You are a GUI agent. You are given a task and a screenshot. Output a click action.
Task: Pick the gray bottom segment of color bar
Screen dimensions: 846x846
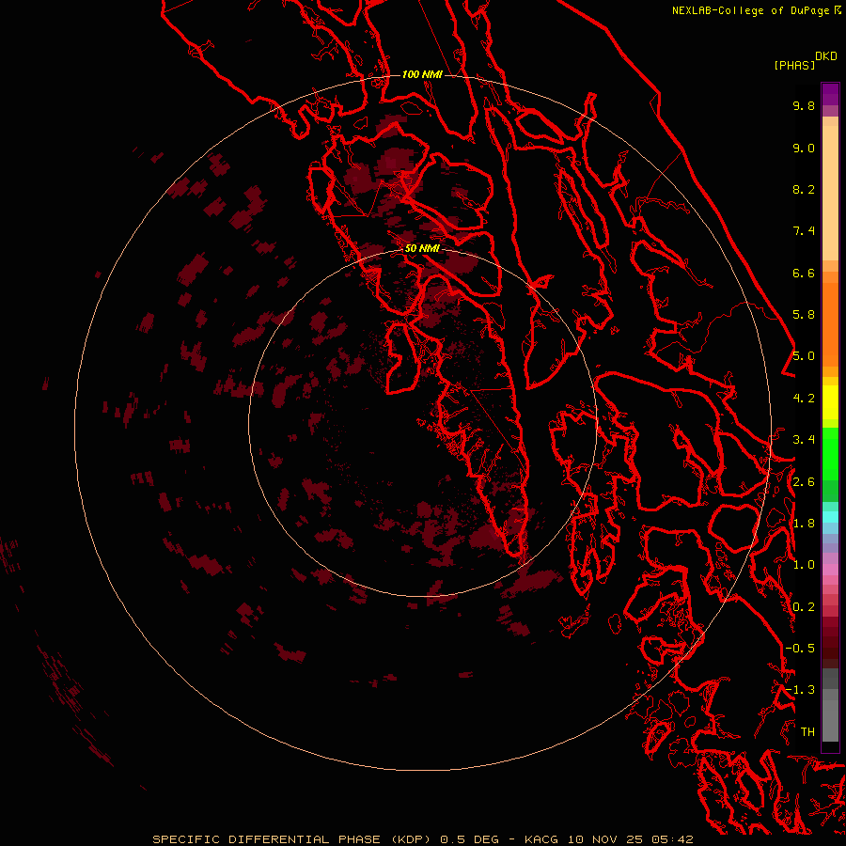[830, 720]
